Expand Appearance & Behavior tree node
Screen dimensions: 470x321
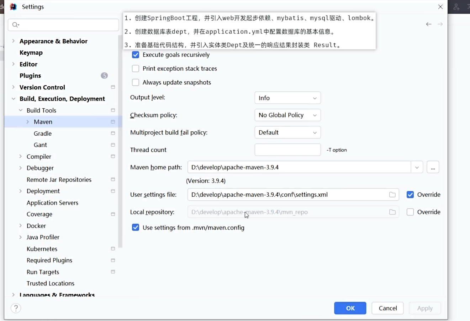(x=13, y=41)
